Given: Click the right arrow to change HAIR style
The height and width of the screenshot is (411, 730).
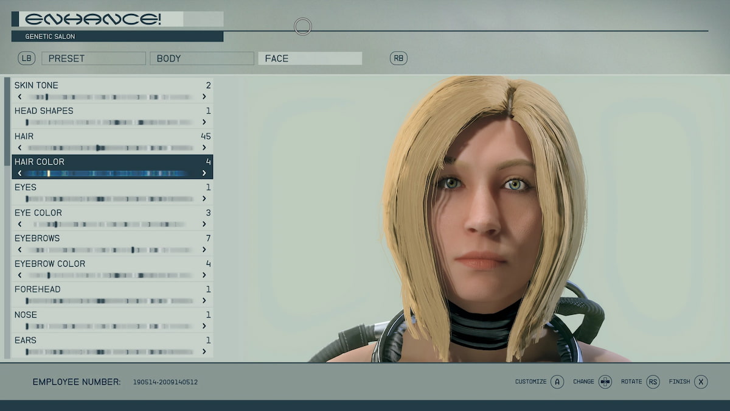Looking at the screenshot, I should [x=204, y=147].
